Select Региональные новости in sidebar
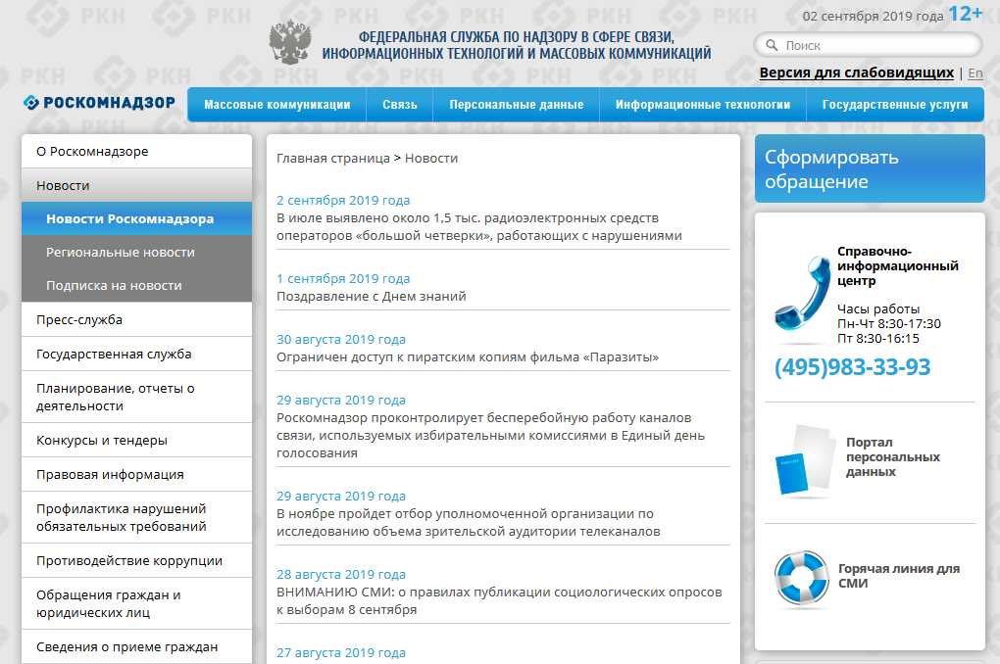 point(121,252)
